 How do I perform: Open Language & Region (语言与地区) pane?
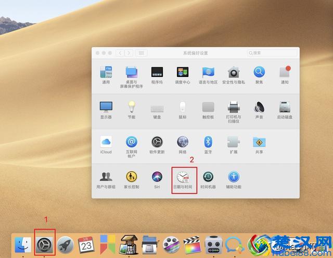(x=208, y=75)
